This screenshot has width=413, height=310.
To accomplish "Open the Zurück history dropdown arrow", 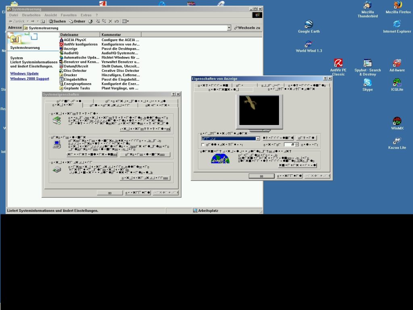I will point(27,21).
